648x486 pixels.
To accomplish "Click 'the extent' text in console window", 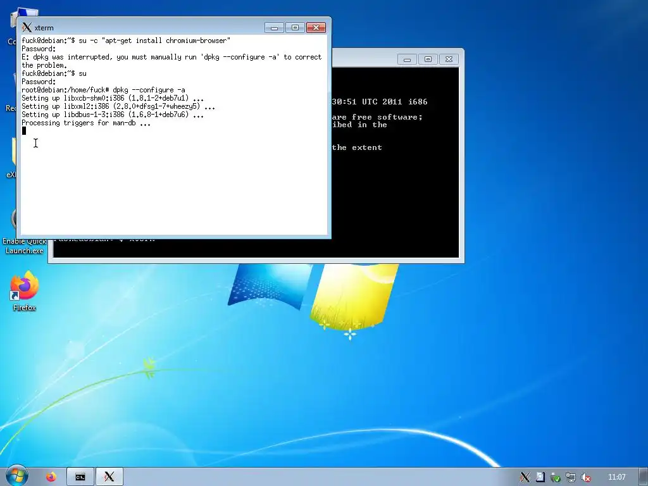I will (357, 147).
